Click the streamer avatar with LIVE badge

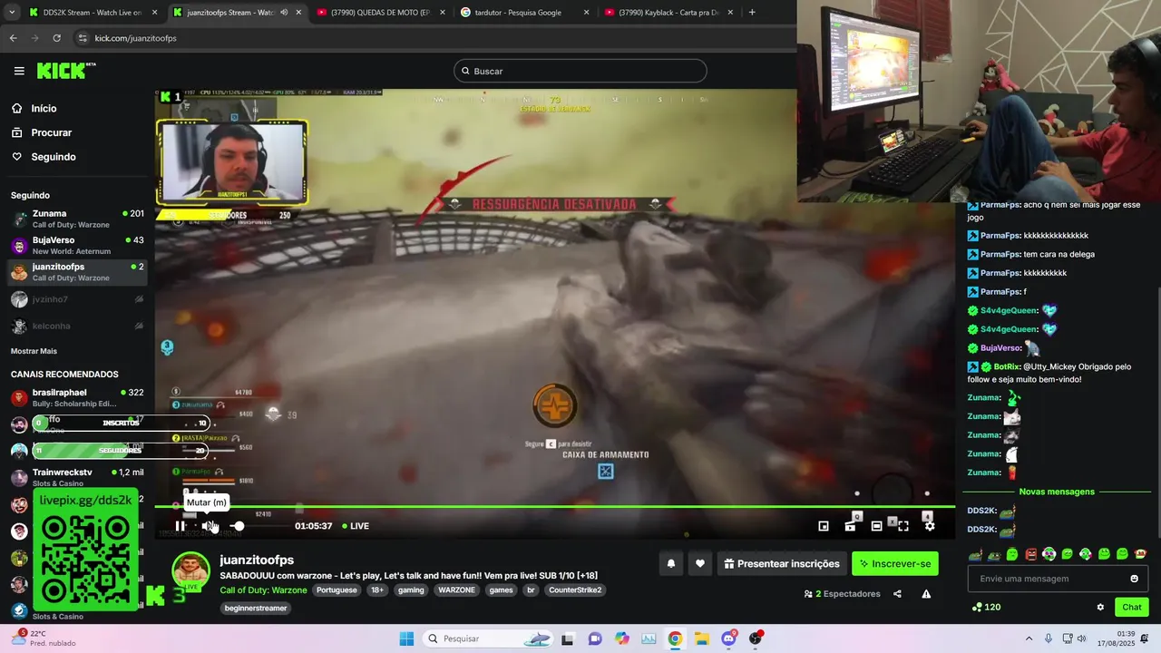(190, 571)
